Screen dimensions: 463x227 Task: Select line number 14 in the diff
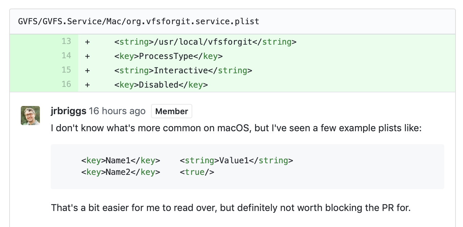[x=66, y=56]
